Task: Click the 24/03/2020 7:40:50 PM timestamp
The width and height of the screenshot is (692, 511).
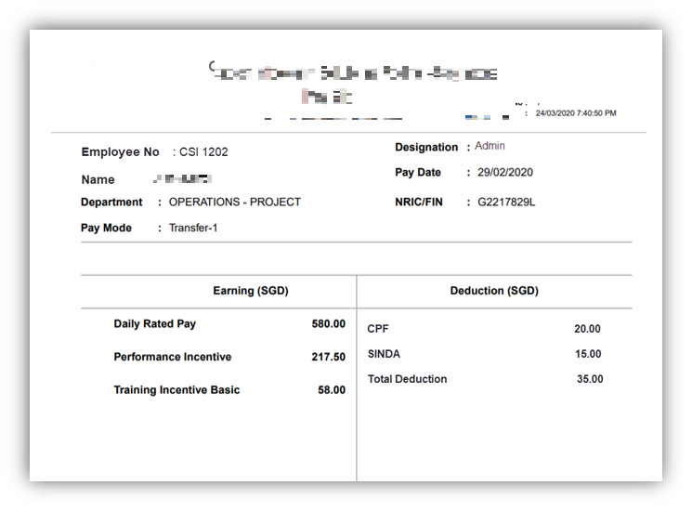Action: click(x=576, y=113)
